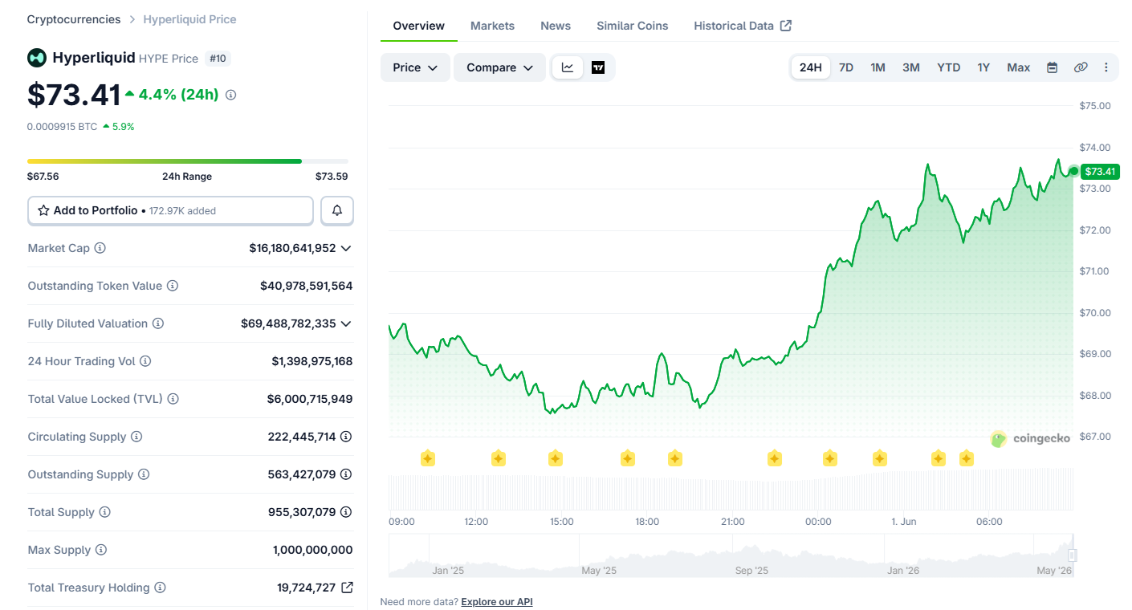
Task: Select the YTD time range
Action: coord(949,67)
